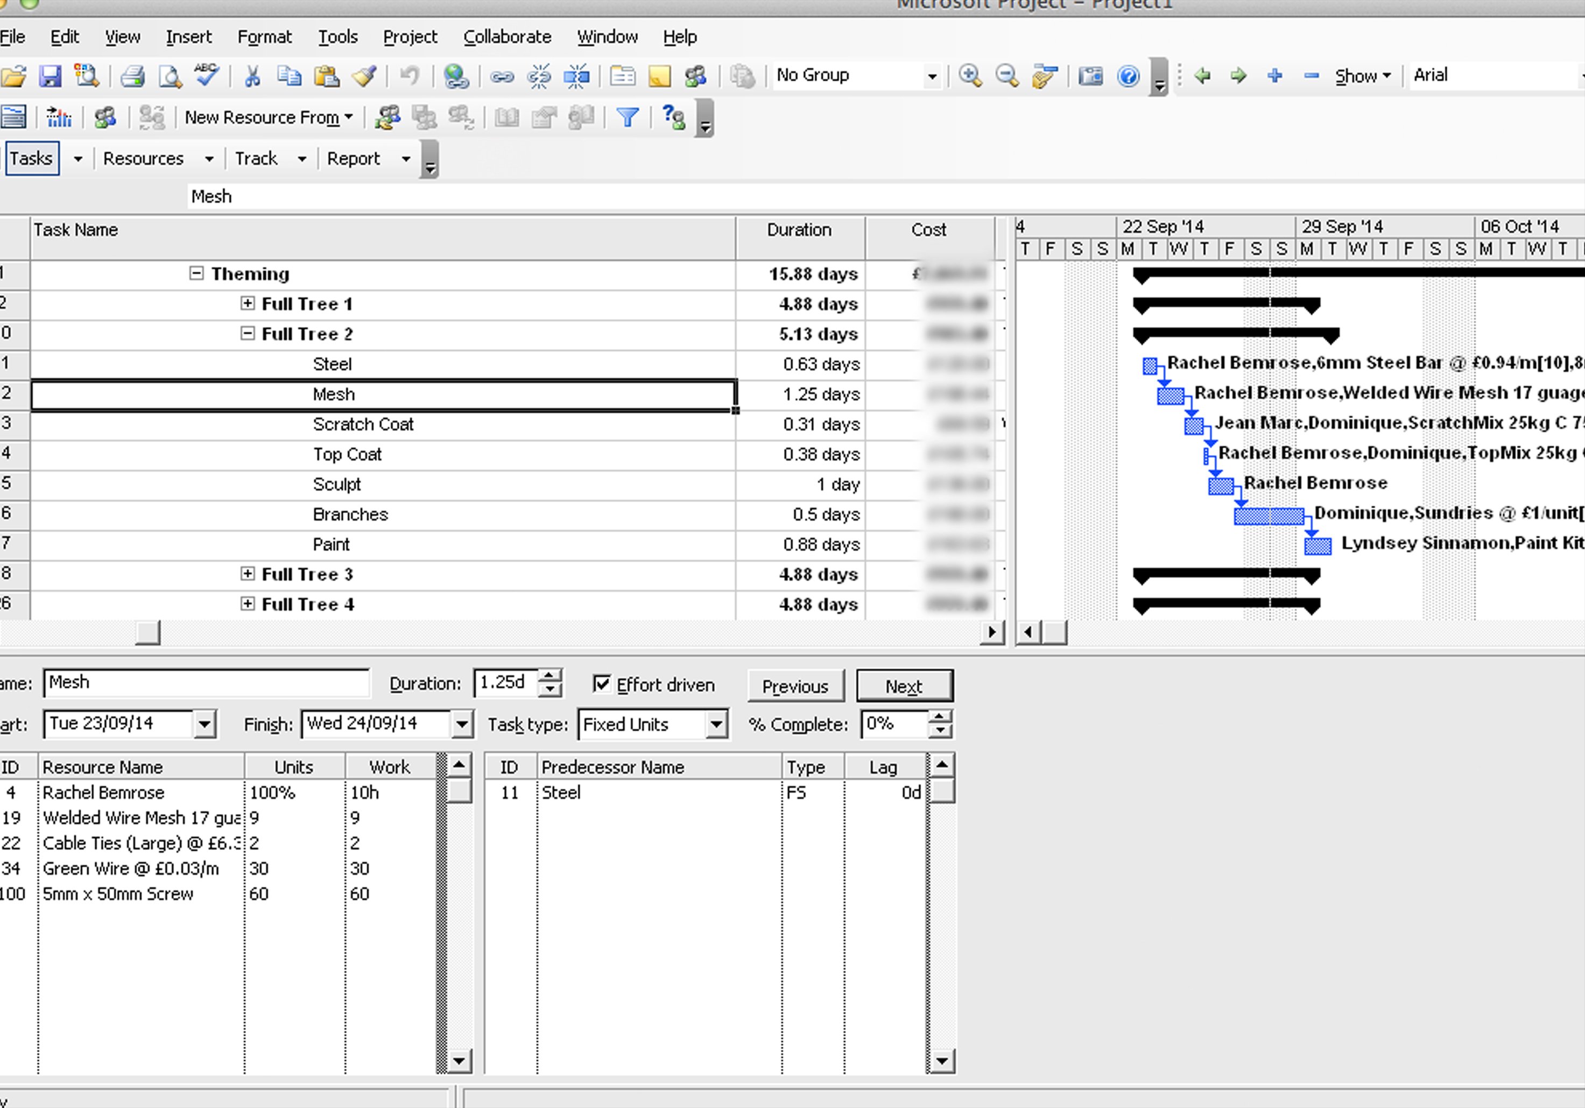Image resolution: width=1585 pixels, height=1108 pixels.
Task: Click the Print Preview icon
Action: [x=170, y=76]
